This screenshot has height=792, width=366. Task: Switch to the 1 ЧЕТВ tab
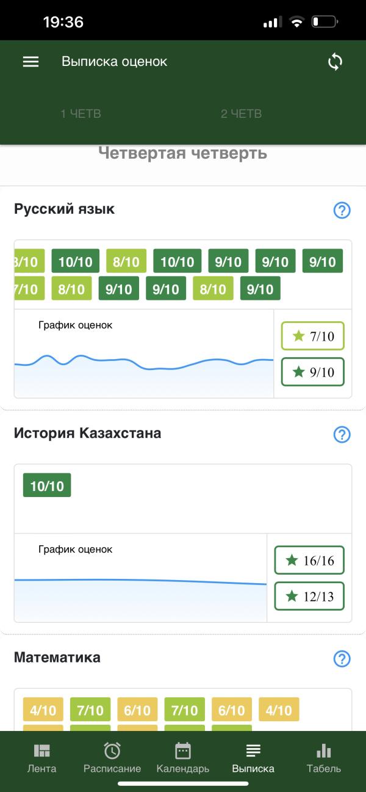(x=81, y=114)
